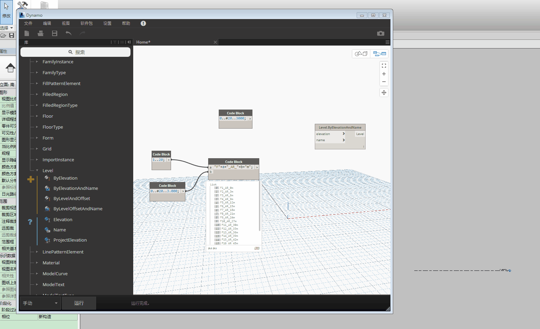This screenshot has width=540, height=329.
Task: Click the notification exclamation icon
Action: [x=143, y=23]
